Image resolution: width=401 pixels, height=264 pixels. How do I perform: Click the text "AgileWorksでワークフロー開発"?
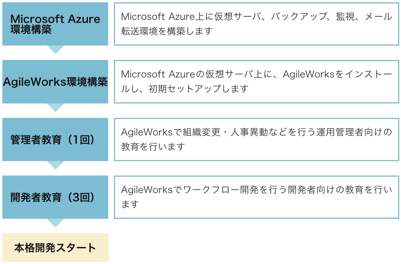(190, 190)
